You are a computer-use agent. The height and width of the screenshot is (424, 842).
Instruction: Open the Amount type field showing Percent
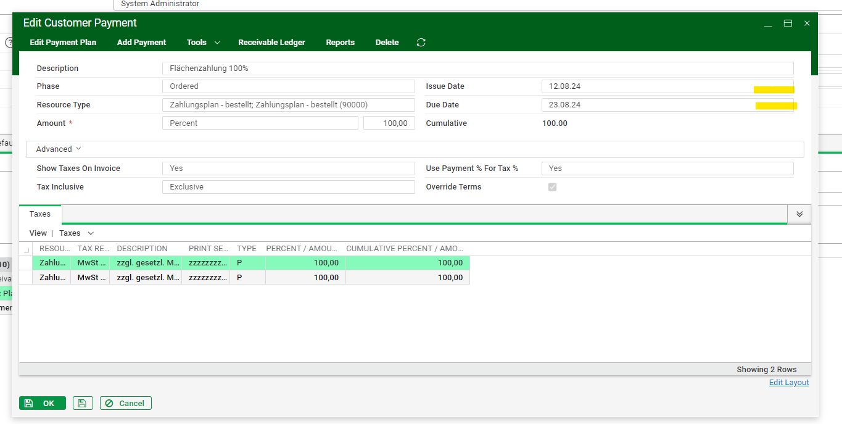260,123
